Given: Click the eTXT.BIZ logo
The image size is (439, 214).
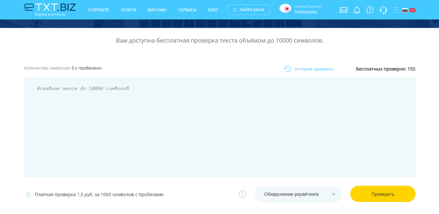Looking at the screenshot, I should pyautogui.click(x=49, y=9).
